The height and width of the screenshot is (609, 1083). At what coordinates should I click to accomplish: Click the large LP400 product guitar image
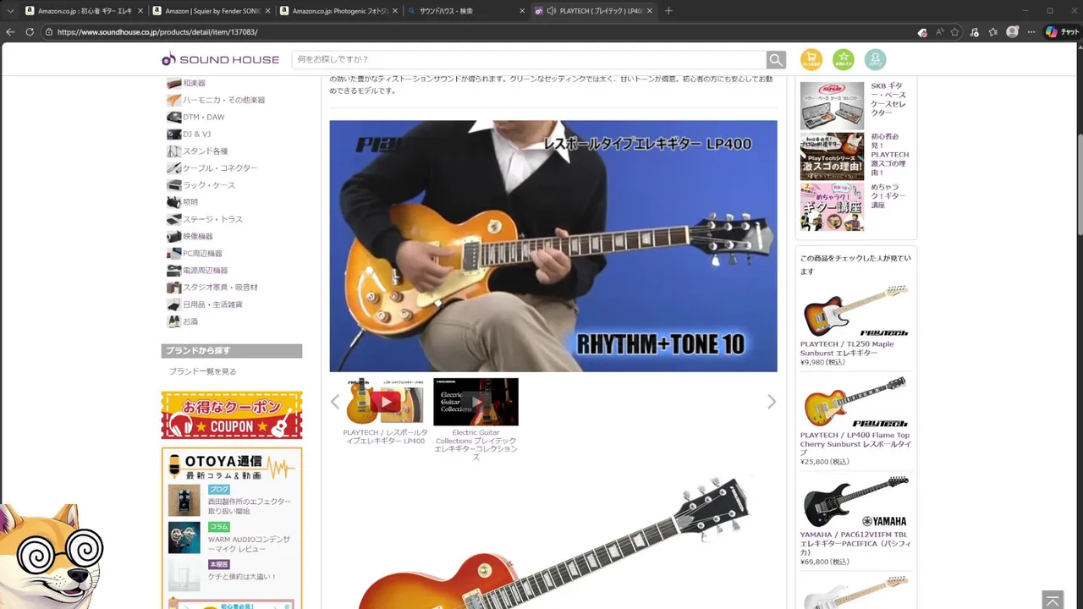553,543
